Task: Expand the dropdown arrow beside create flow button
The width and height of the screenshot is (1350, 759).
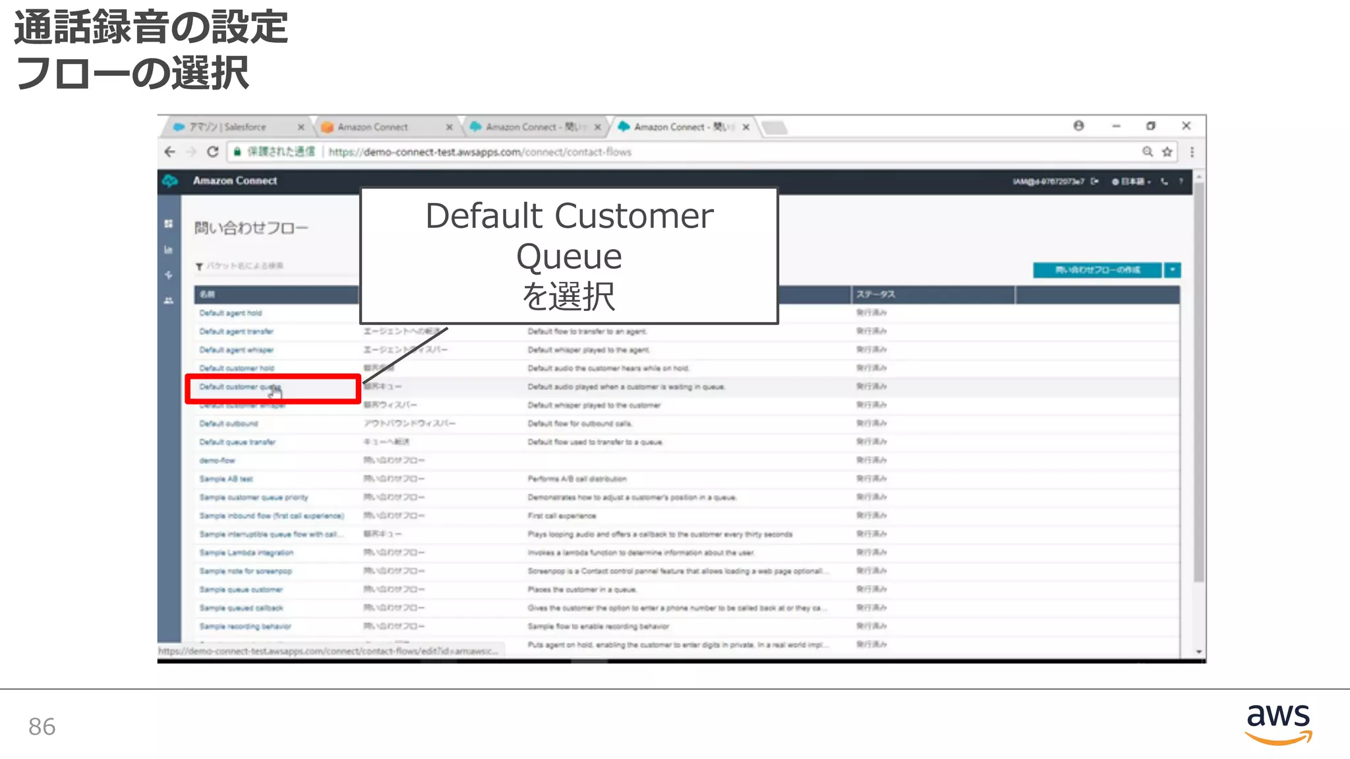Action: 1173,270
